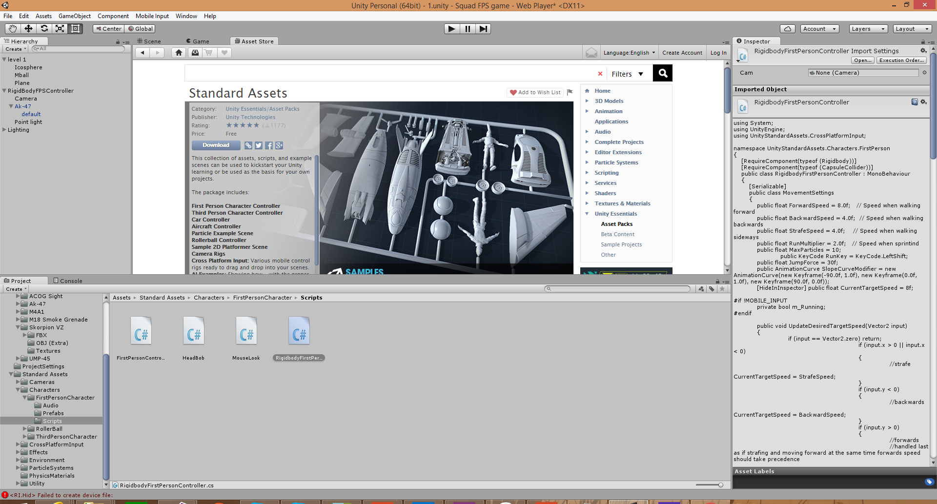
Task: Click the blue Asset Labels tag icon
Action: (929, 482)
